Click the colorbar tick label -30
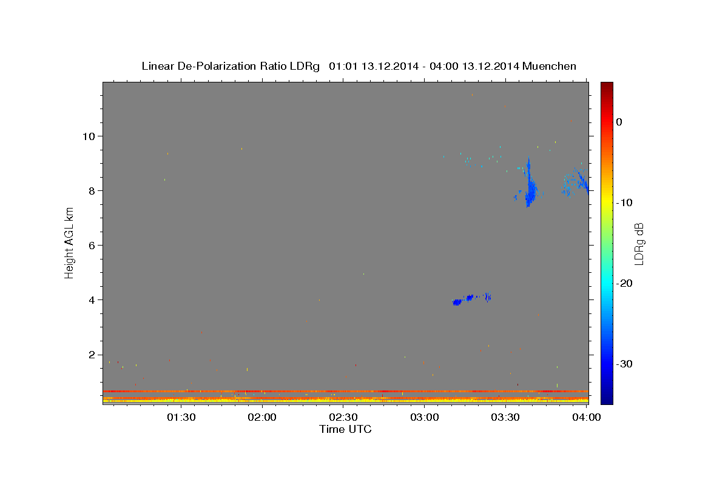The width and height of the screenshot is (728, 485). (x=625, y=364)
